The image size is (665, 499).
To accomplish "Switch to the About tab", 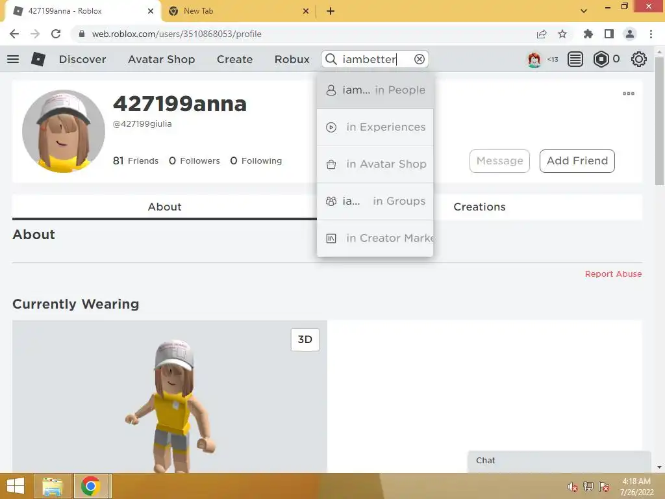I will pos(164,207).
